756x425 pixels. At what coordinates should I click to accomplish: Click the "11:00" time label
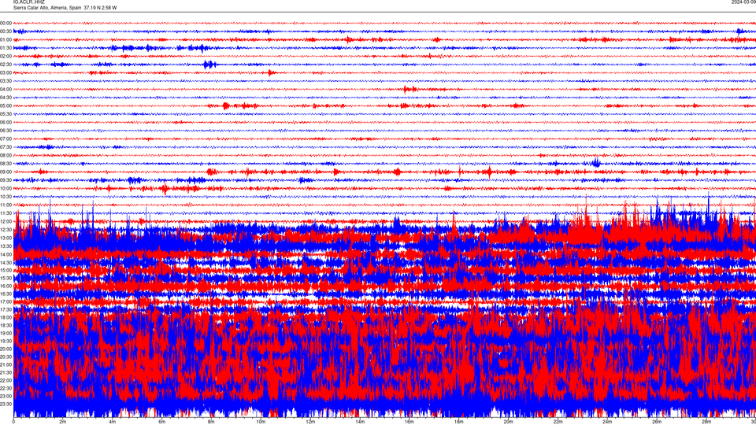[6, 205]
